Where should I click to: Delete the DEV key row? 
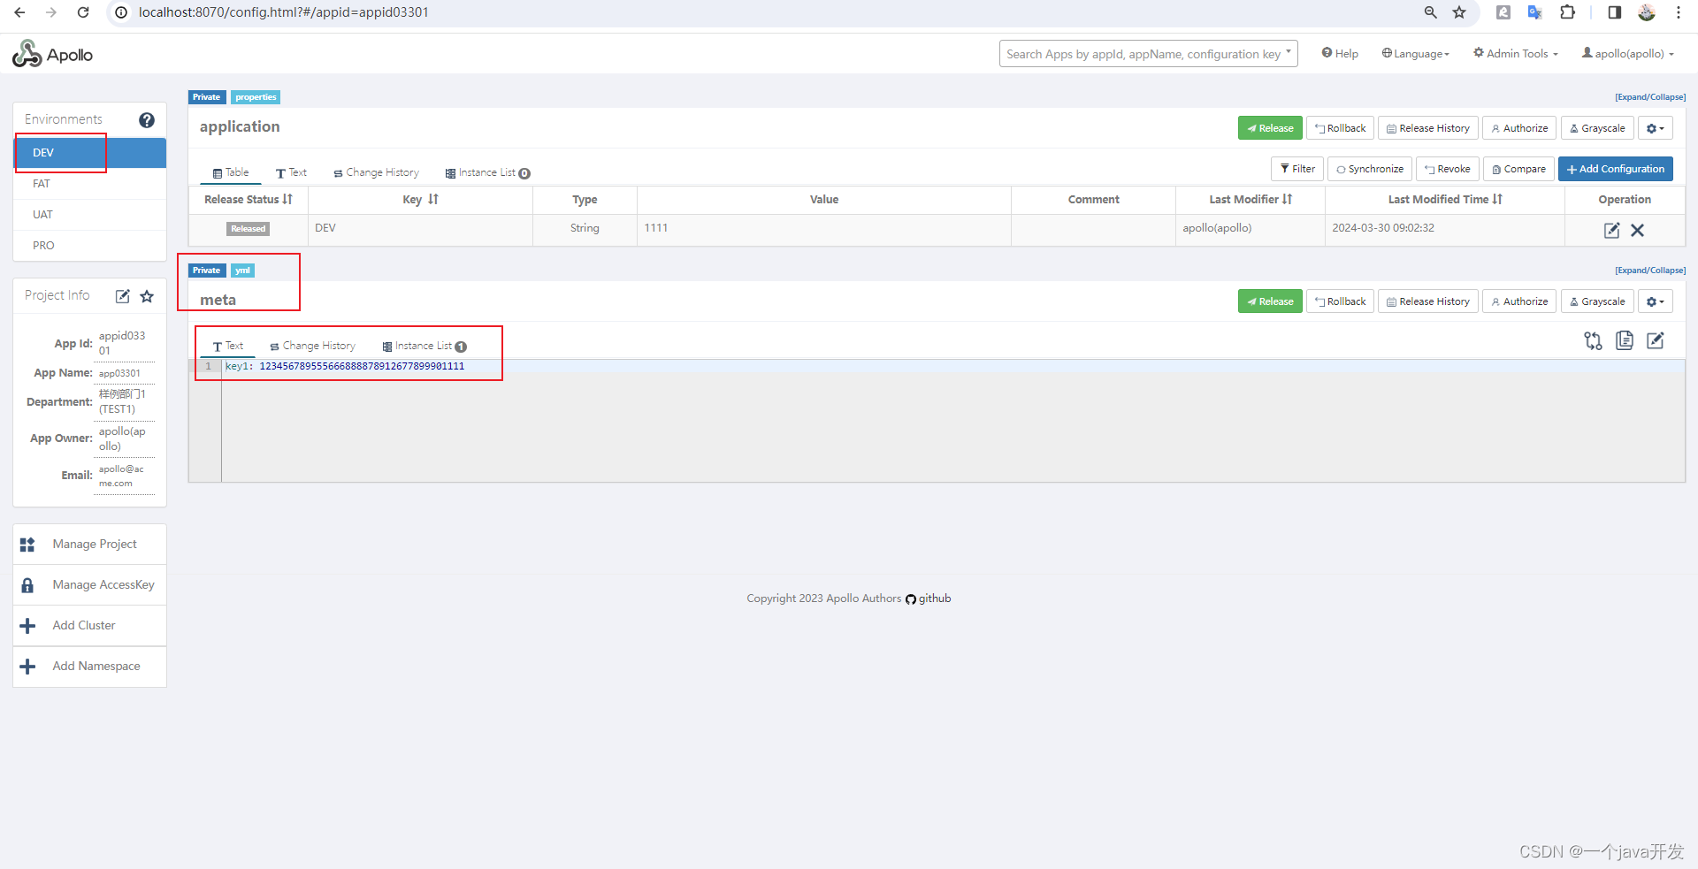(x=1637, y=230)
